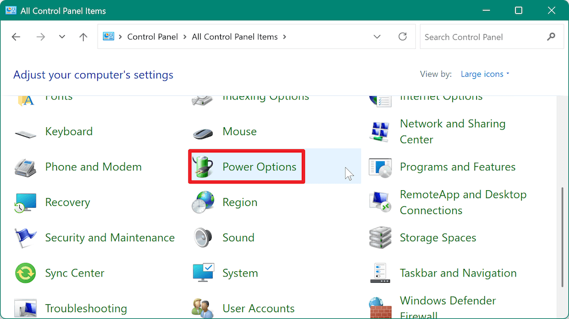This screenshot has height=319, width=569.
Task: Open the Mouse settings link
Action: point(240,132)
